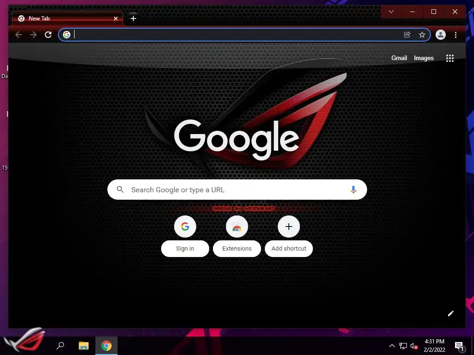This screenshot has height=355, width=474.
Task: Customize this page with pencil icon
Action: tap(450, 313)
